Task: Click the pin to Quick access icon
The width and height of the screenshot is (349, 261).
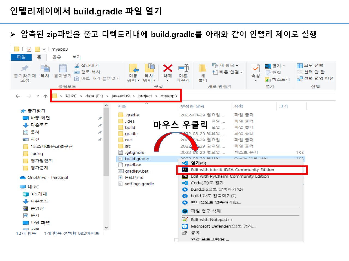Action: 25,68
